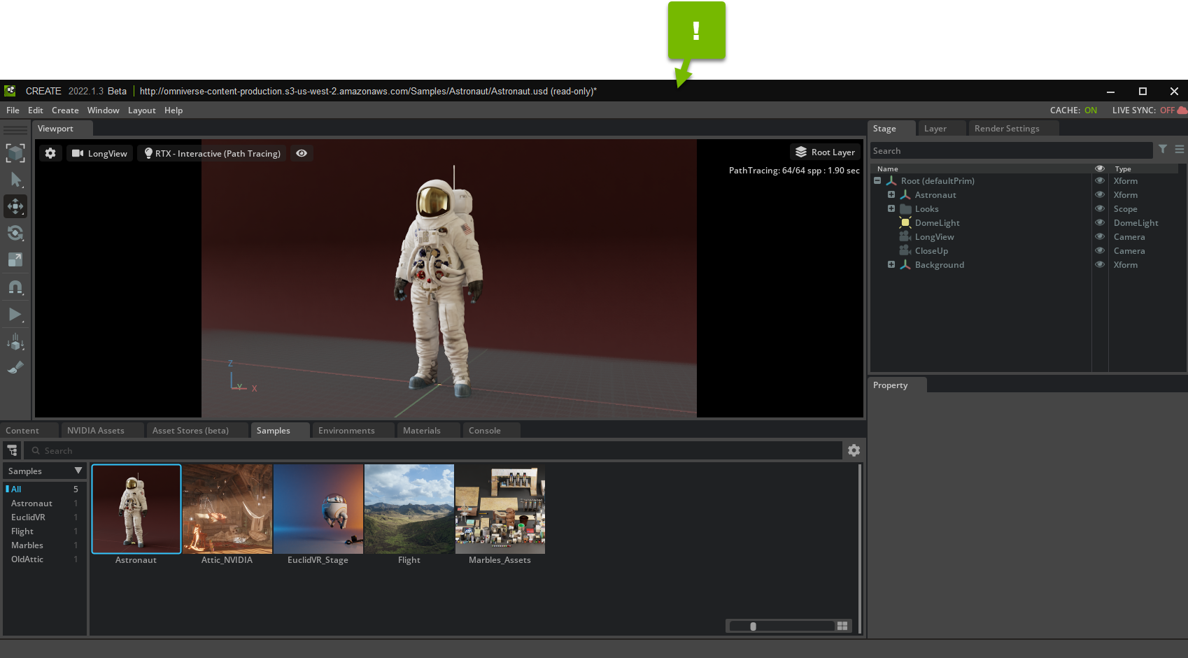This screenshot has height=658, width=1188.
Task: Select the Rotate tool
Action: [15, 233]
